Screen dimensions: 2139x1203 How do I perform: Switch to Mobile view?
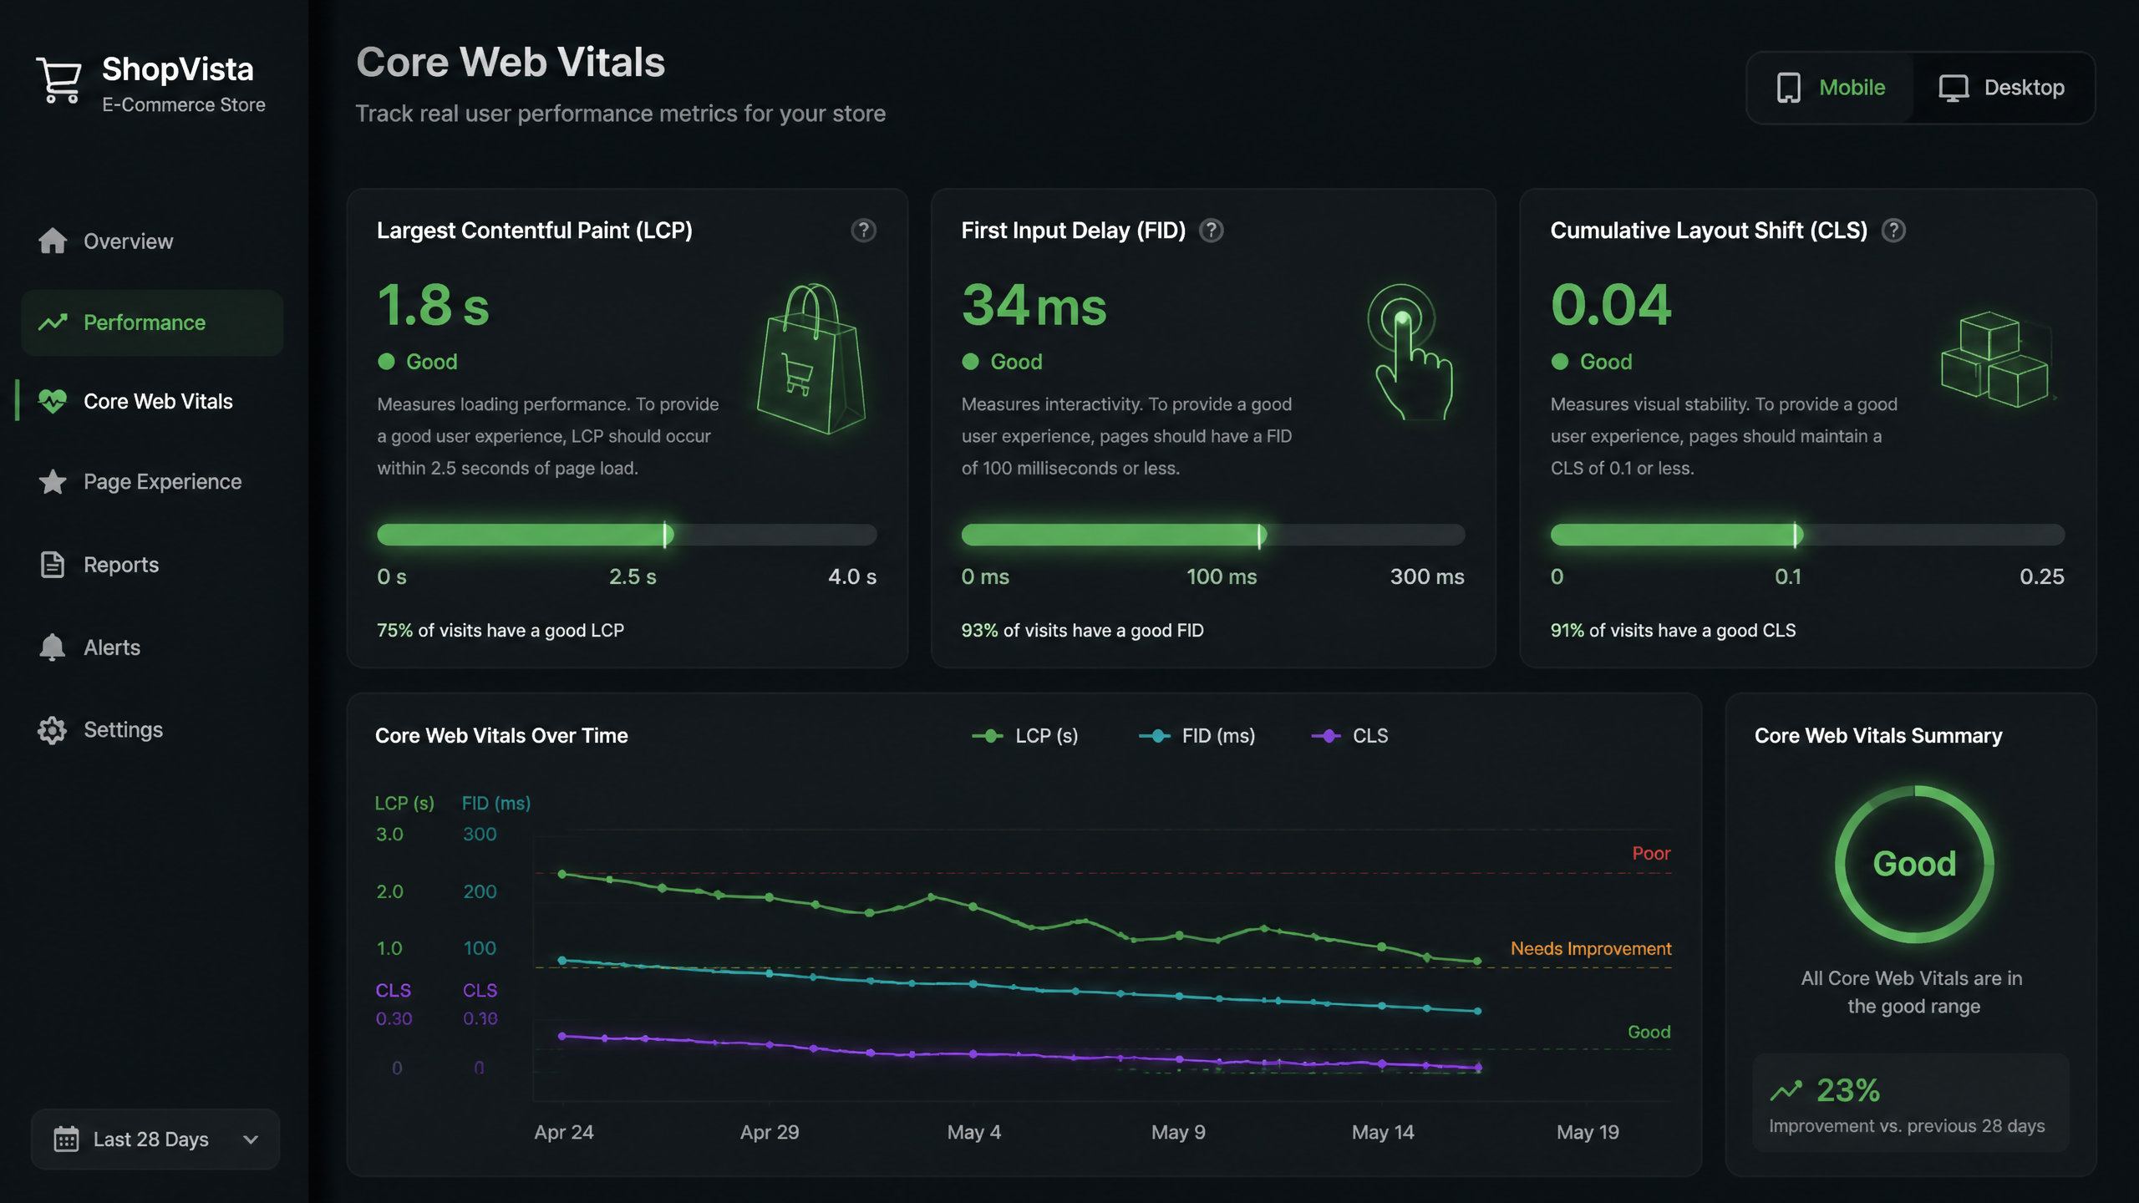1831,88
